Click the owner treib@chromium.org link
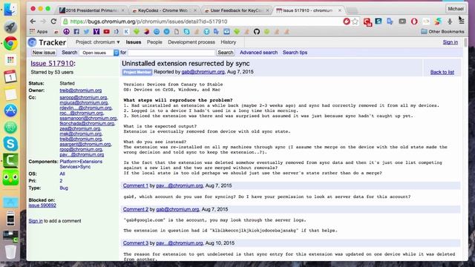 (81, 90)
